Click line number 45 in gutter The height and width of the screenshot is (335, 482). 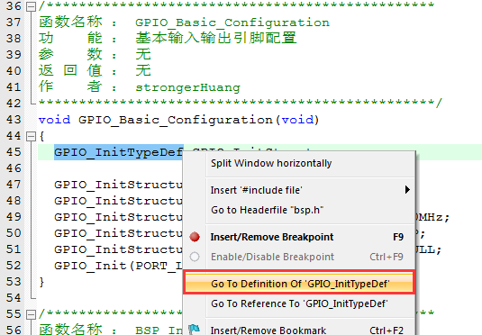[14, 152]
